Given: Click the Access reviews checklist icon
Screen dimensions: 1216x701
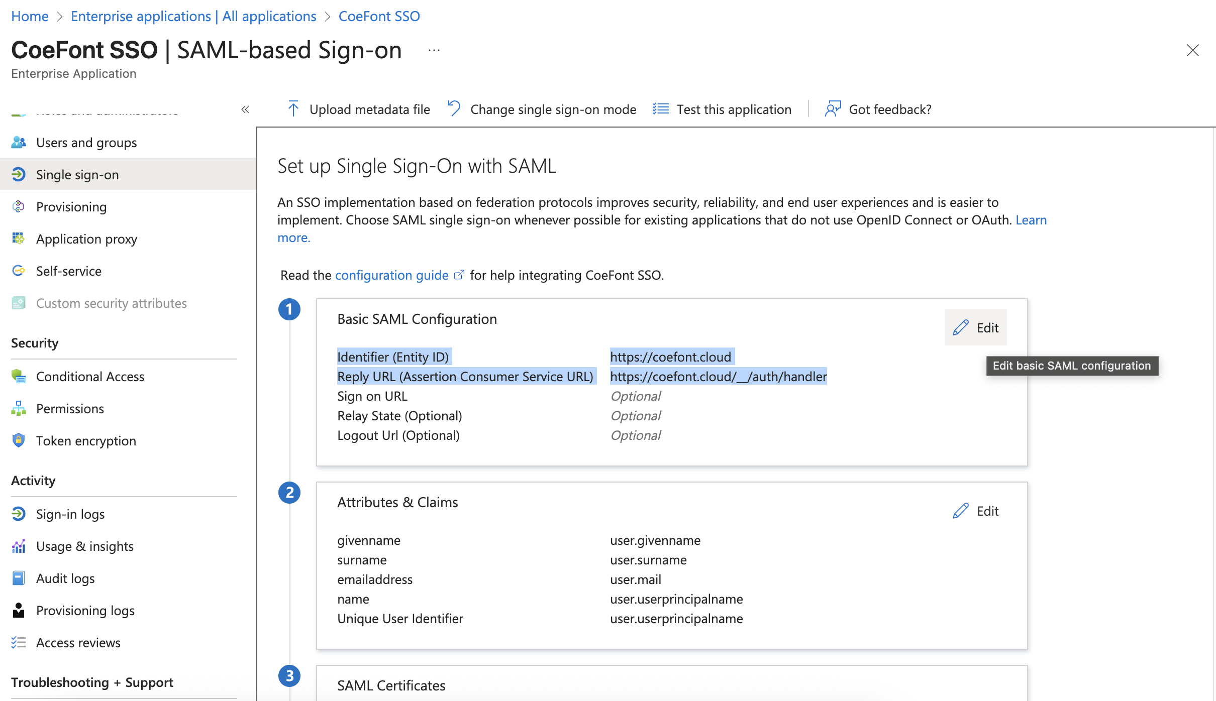Looking at the screenshot, I should click(x=19, y=643).
